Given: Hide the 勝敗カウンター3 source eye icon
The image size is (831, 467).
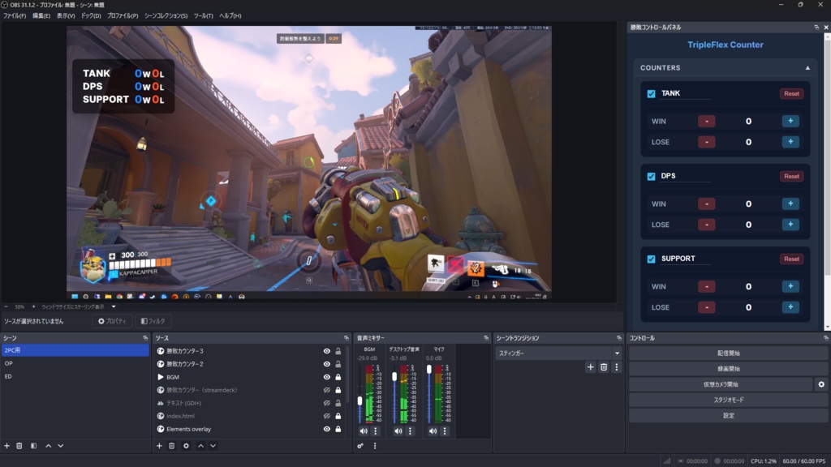Looking at the screenshot, I should point(326,351).
